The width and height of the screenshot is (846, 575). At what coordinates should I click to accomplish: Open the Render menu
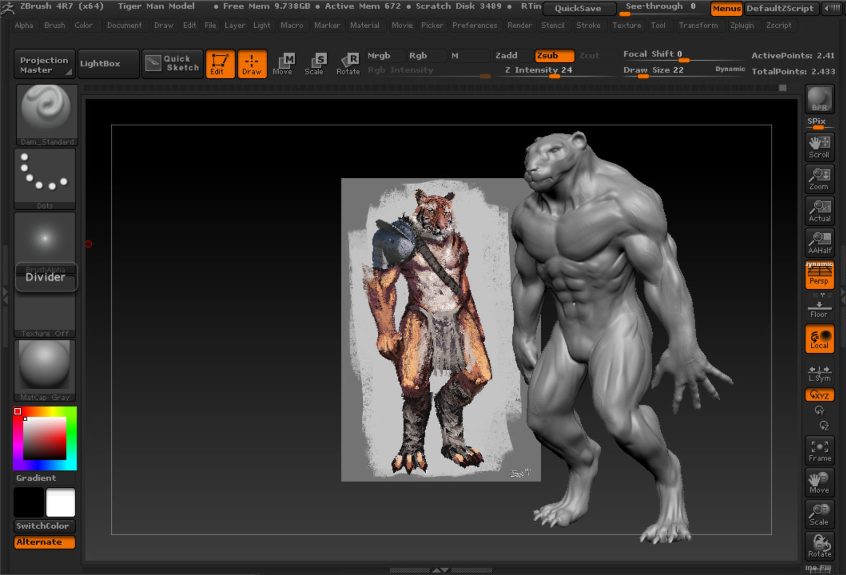coord(519,25)
